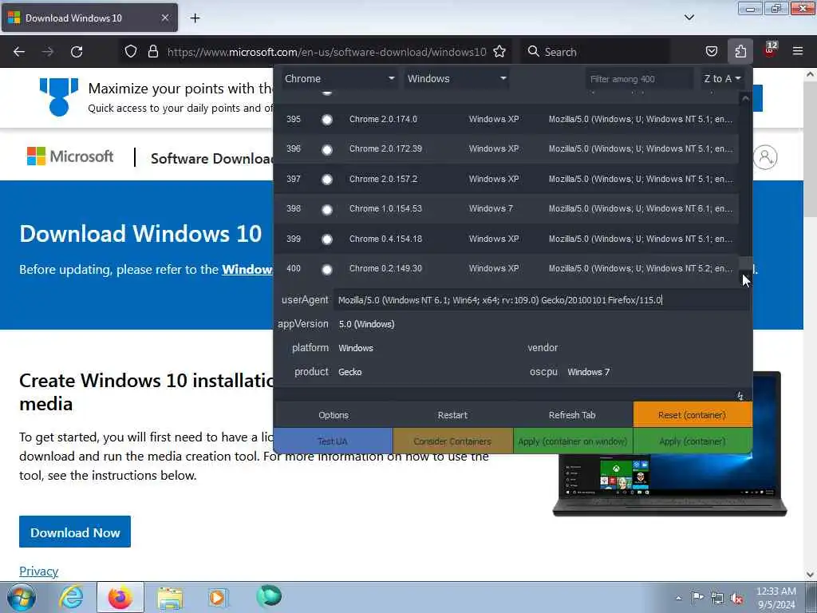817x613 pixels.
Task: Click the Download Now button
Action: (75, 532)
